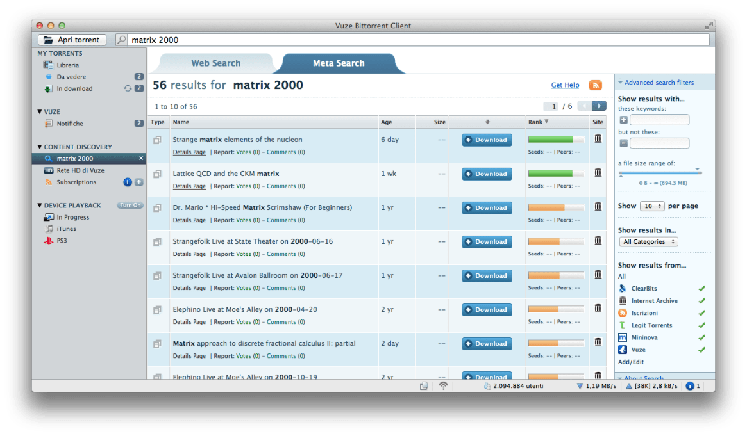Open Details Page for Elephino 2000-04-20

189,322
